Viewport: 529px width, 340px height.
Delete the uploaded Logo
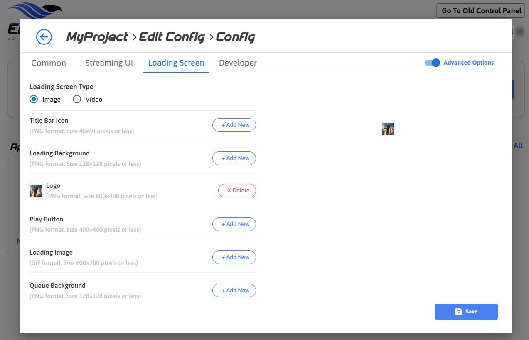tap(237, 191)
